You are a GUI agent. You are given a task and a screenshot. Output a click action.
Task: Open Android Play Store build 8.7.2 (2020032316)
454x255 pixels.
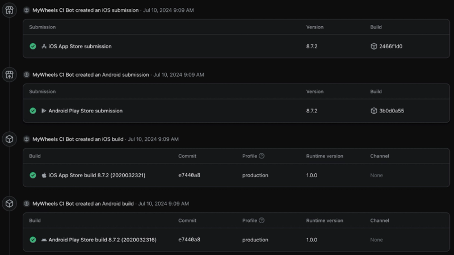click(x=103, y=240)
